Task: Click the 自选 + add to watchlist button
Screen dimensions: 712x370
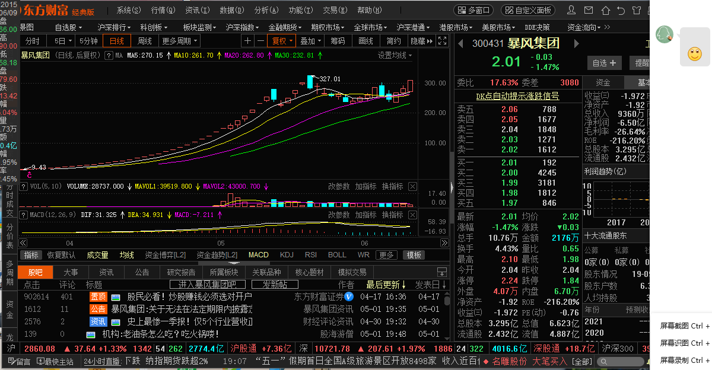Action: 605,63
